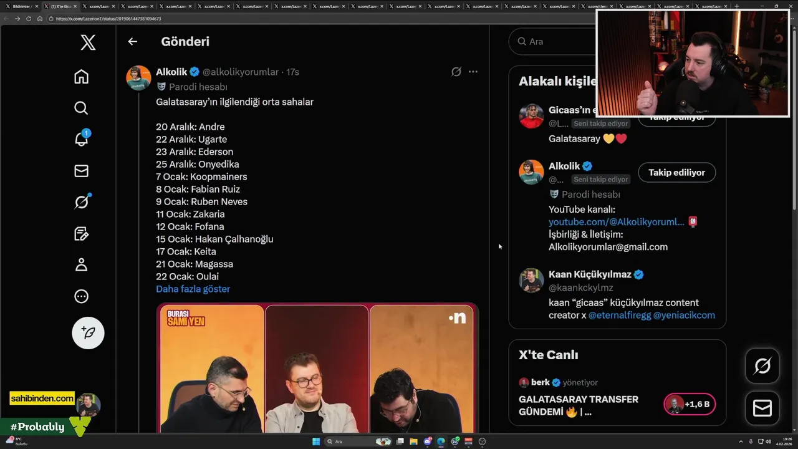The image size is (798, 449).
Task: Open Alkolik's avatar on the post
Action: [138, 78]
